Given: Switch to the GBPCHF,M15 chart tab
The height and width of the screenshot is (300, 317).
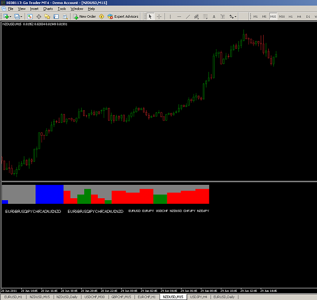Looking at the screenshot, I should click(x=121, y=297).
